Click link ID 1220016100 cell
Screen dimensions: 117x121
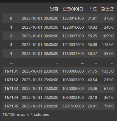tap(73, 18)
